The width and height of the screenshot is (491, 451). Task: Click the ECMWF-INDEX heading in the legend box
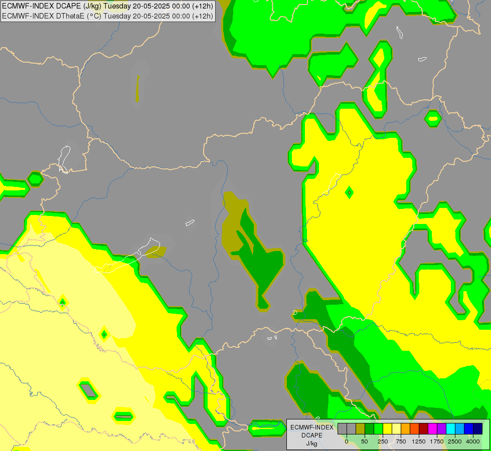pos(312,427)
